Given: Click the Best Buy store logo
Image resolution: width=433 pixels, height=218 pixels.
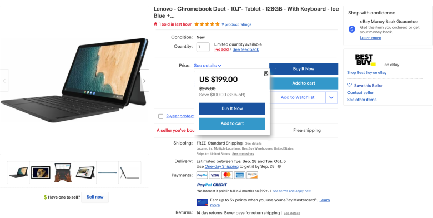Looking at the screenshot, I should point(365,60).
